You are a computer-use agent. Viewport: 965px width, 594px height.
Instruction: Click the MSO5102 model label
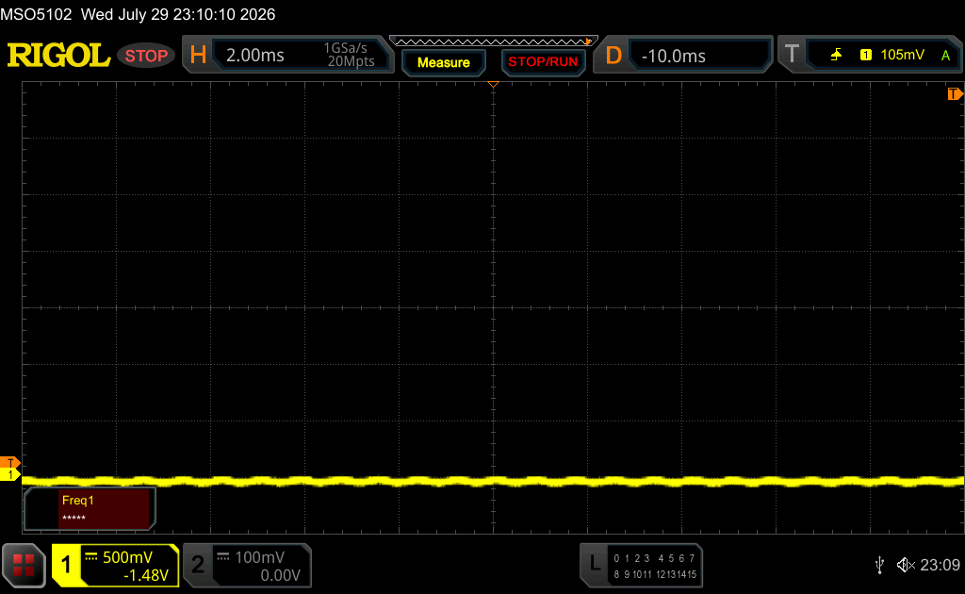[36, 14]
